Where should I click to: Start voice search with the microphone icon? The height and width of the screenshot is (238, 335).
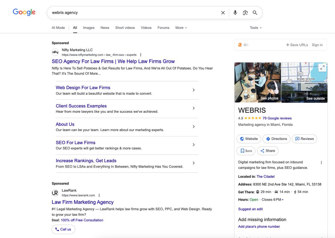[x=235, y=13]
